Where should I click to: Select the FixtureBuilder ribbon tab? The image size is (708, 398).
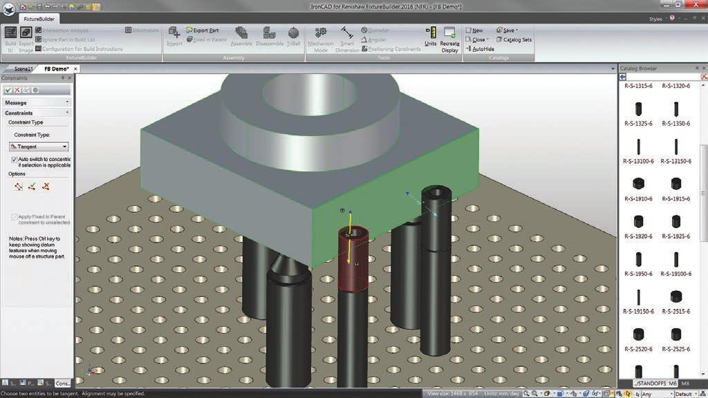click(x=39, y=19)
